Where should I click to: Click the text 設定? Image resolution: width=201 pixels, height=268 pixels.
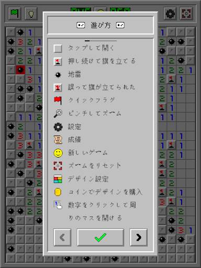tap(74, 127)
